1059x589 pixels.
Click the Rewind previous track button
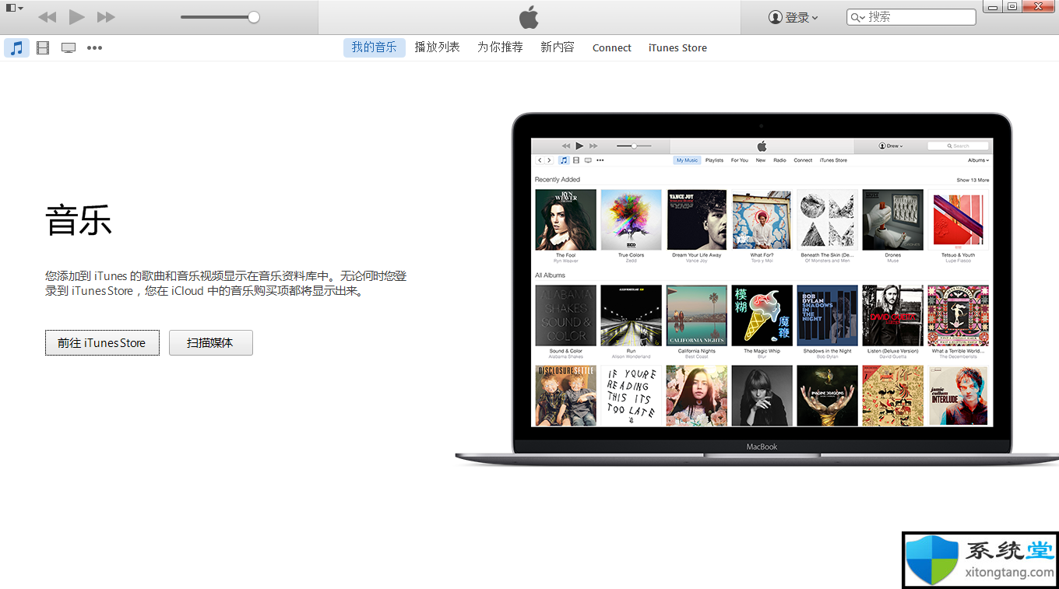[x=47, y=17]
